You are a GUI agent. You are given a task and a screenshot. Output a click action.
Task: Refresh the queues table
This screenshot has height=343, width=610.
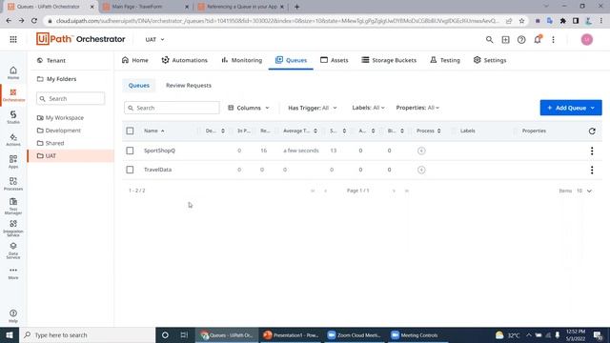pos(592,131)
